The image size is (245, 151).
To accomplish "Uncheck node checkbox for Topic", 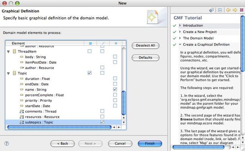I will 90,73.
